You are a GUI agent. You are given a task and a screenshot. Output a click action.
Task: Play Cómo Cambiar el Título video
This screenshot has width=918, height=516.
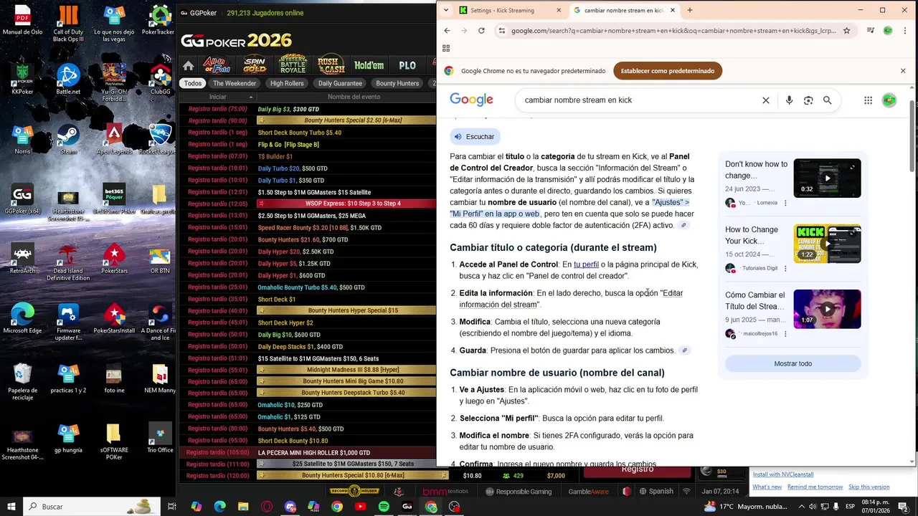pos(827,309)
